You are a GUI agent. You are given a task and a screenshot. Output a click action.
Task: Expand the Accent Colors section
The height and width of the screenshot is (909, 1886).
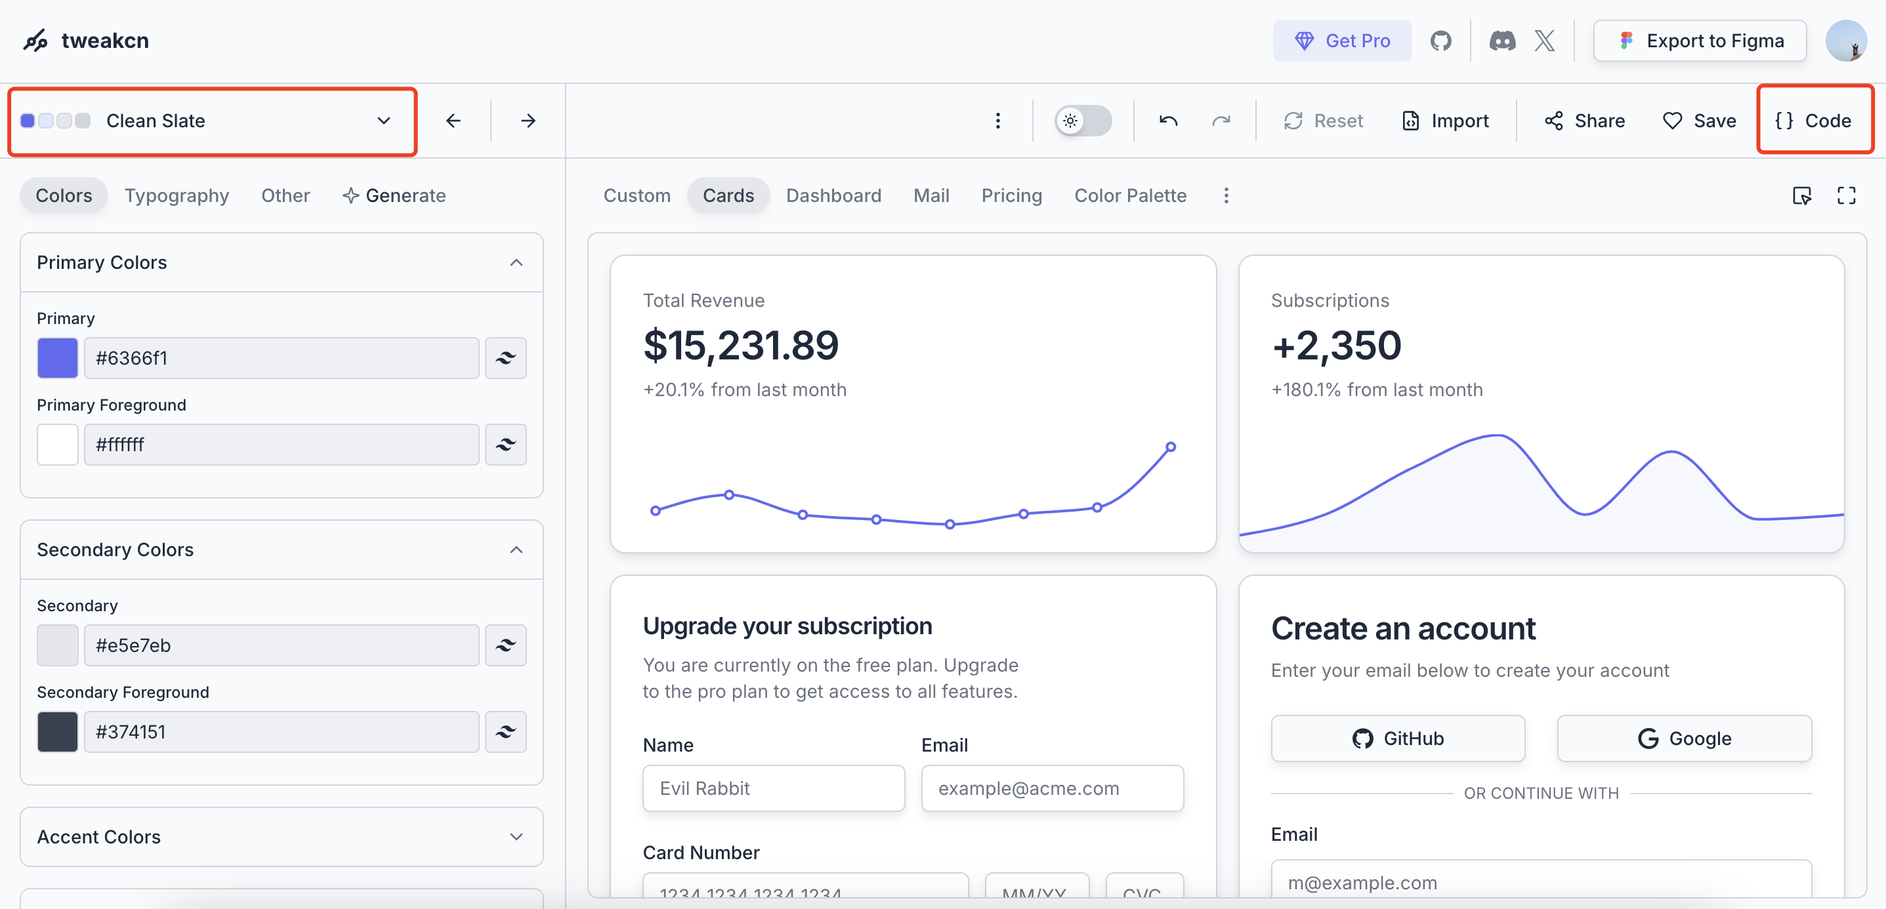click(516, 837)
